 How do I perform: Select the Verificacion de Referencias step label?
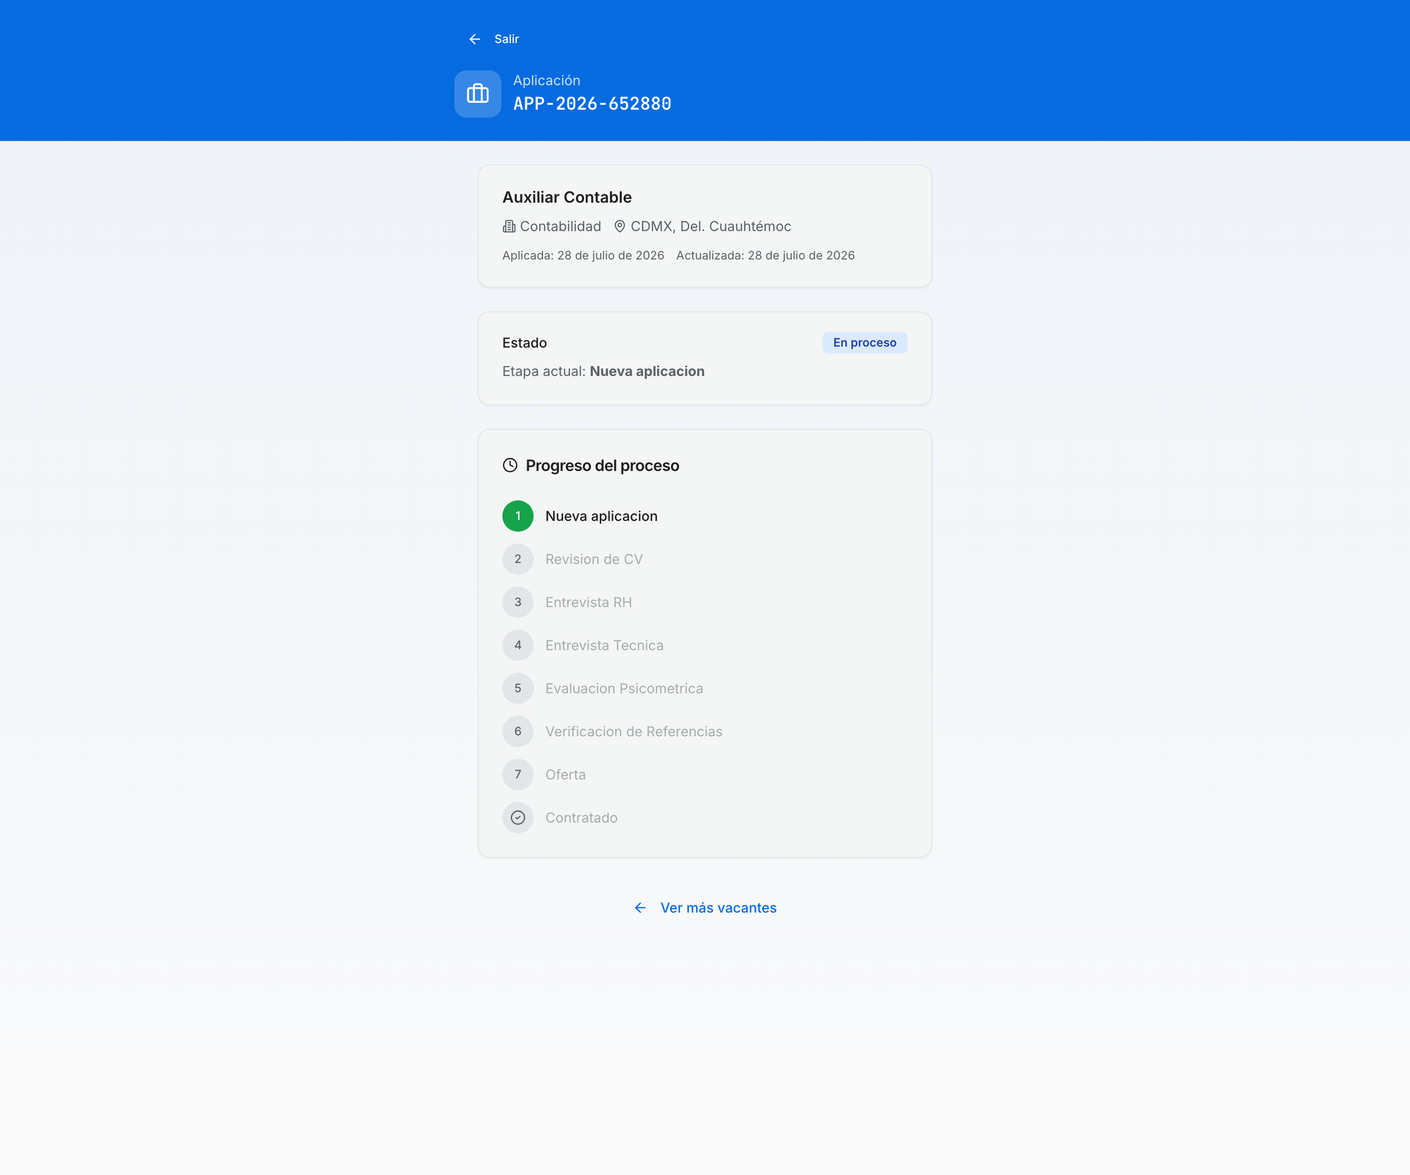(633, 732)
